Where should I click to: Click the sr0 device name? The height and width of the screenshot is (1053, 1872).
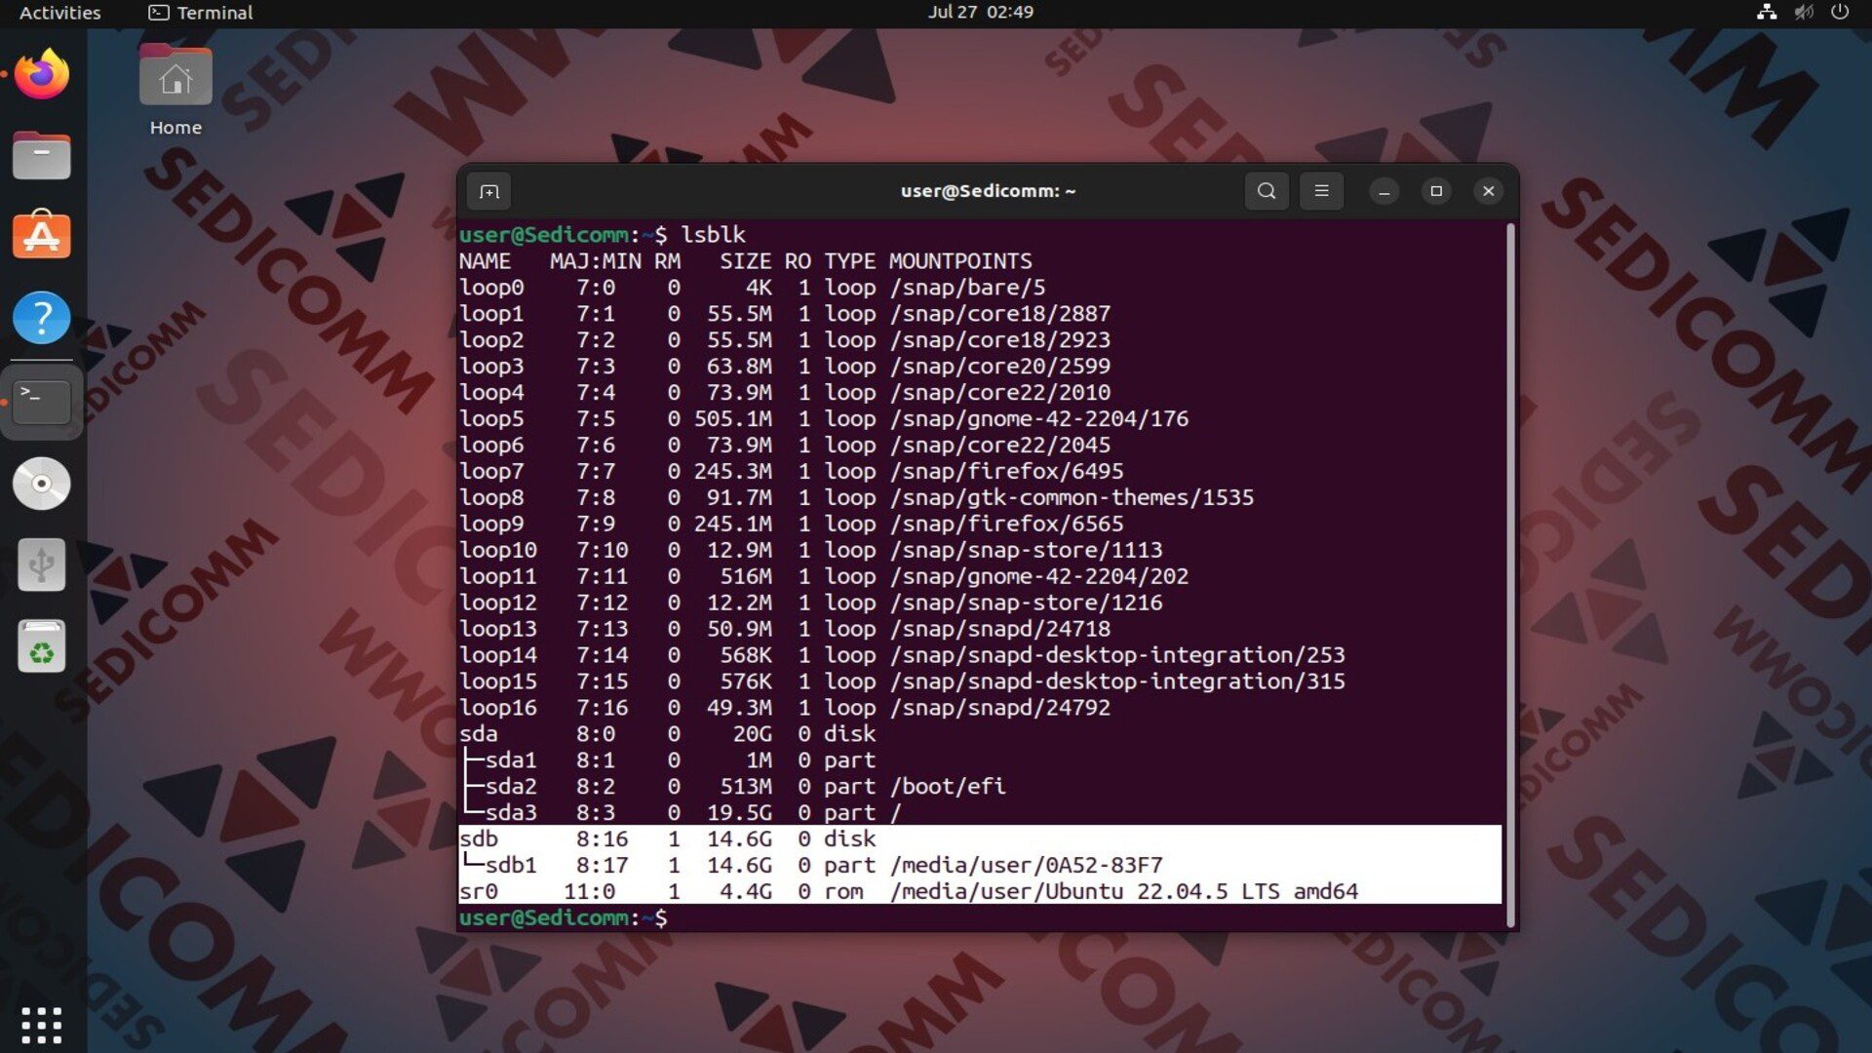[479, 892]
